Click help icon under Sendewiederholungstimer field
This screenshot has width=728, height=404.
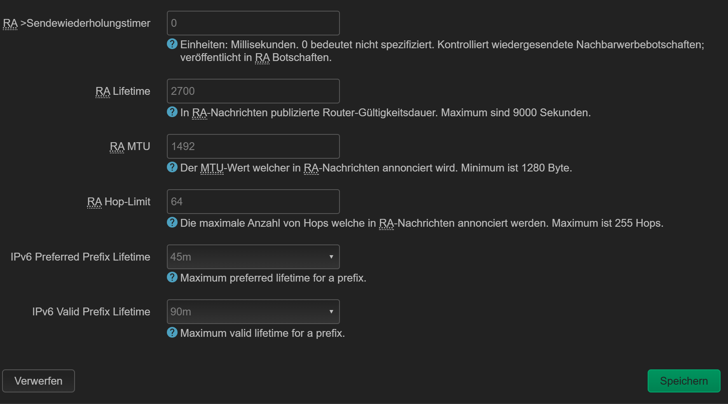pos(172,44)
